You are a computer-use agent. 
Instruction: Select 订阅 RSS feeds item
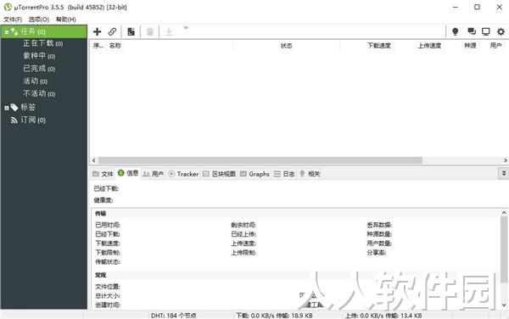[x=28, y=120]
